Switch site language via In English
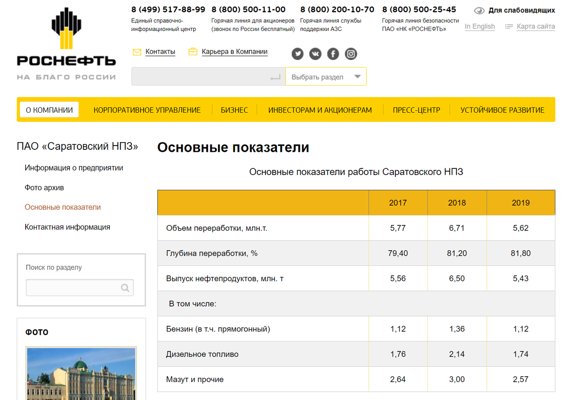This screenshot has height=400, width=571. (480, 26)
